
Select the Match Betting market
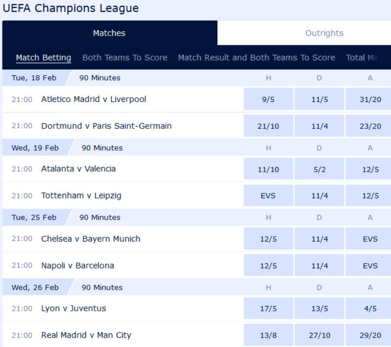pos(43,58)
